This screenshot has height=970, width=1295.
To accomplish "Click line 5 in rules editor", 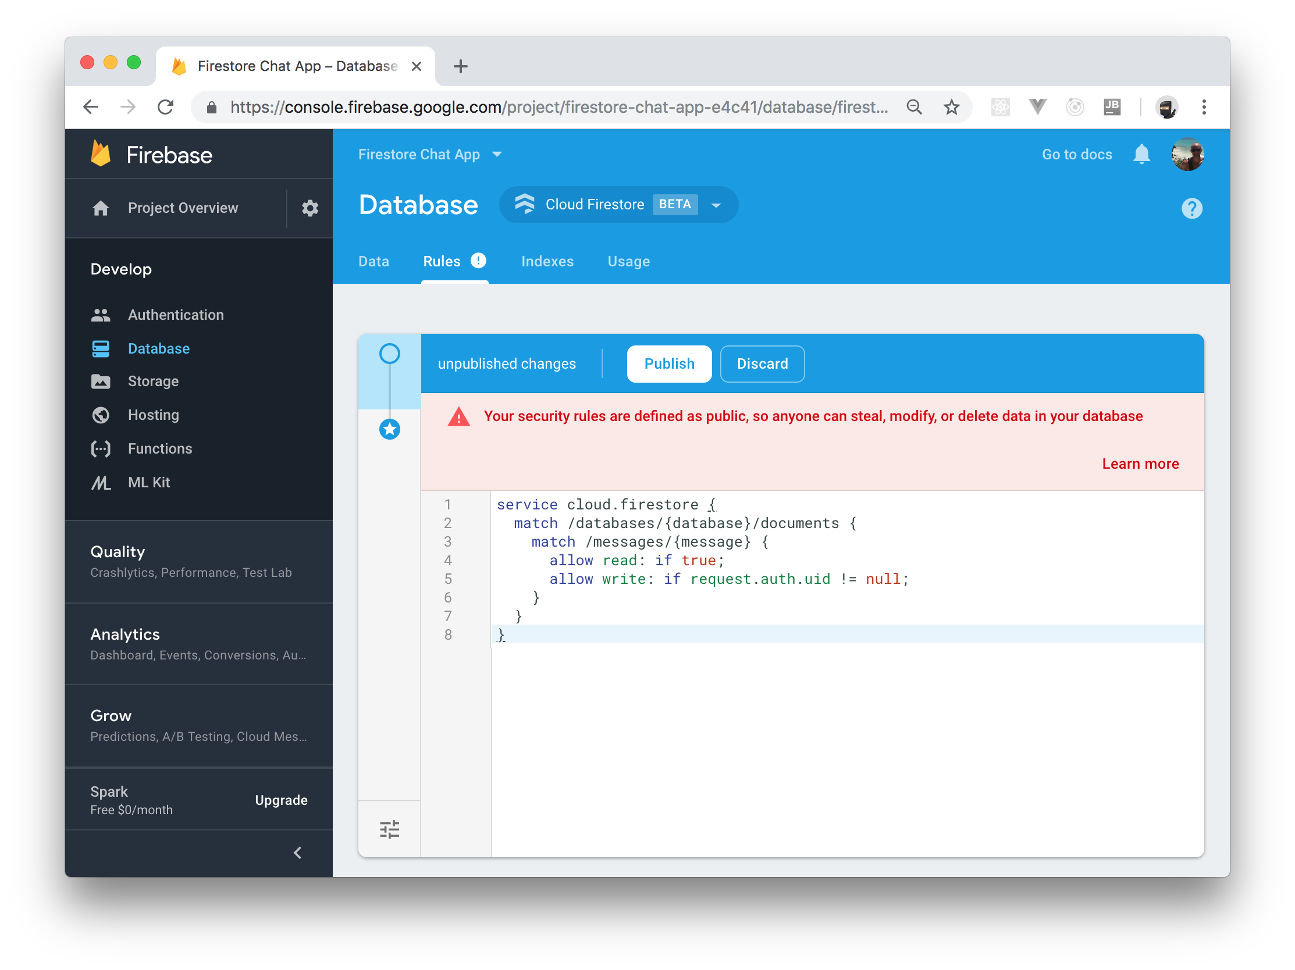I will (728, 579).
